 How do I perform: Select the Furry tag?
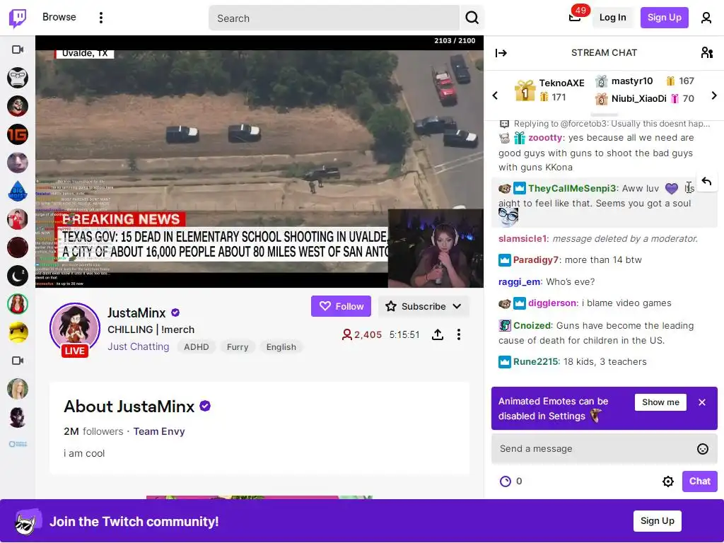coord(238,346)
